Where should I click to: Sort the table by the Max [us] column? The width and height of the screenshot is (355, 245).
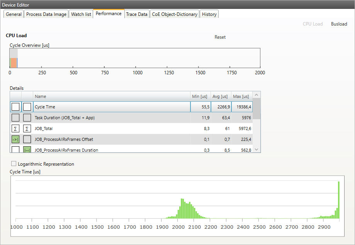(241, 96)
